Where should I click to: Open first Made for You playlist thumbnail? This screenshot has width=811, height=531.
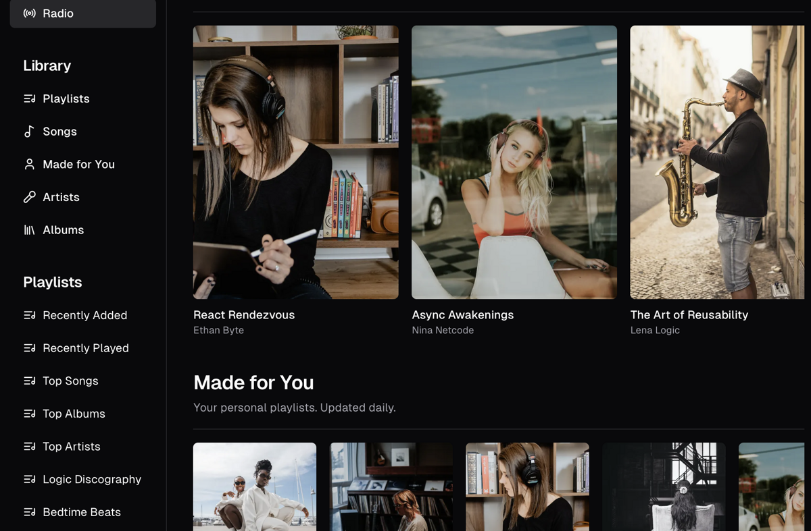(254, 486)
